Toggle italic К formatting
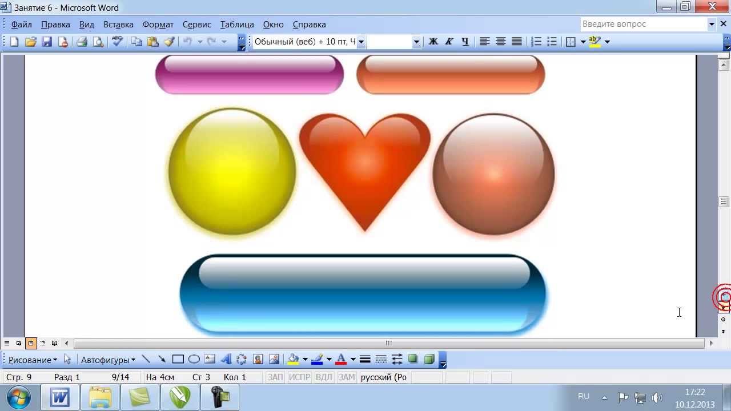The width and height of the screenshot is (731, 411). [x=449, y=42]
